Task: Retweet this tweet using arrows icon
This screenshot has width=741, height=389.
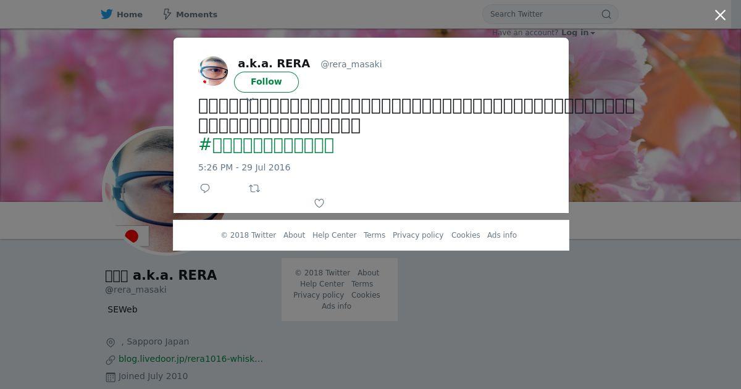Action: (x=254, y=188)
